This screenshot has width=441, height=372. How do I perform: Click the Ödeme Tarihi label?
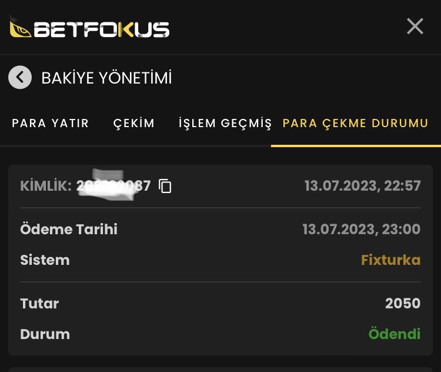tap(69, 229)
